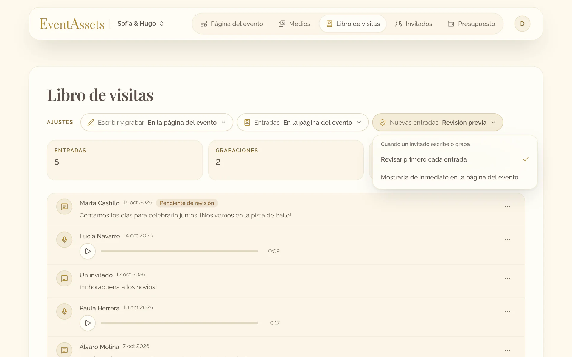The height and width of the screenshot is (357, 572).
Task: Select the Libro de visitas tab
Action: click(x=353, y=24)
